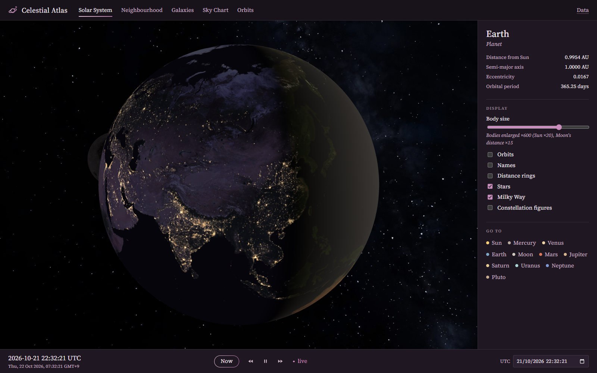Click the fast-forward playback icon
597x373 pixels.
click(x=280, y=361)
